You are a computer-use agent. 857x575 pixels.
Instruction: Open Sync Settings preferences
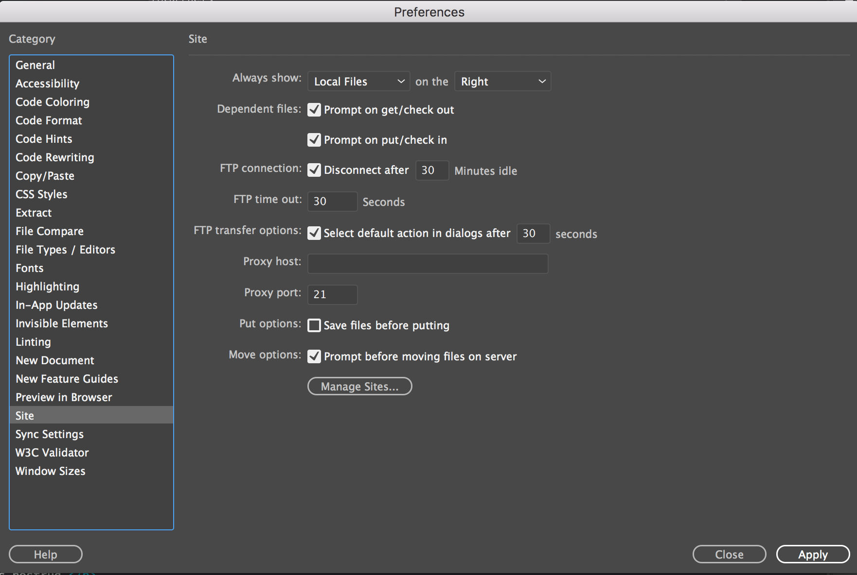click(49, 434)
